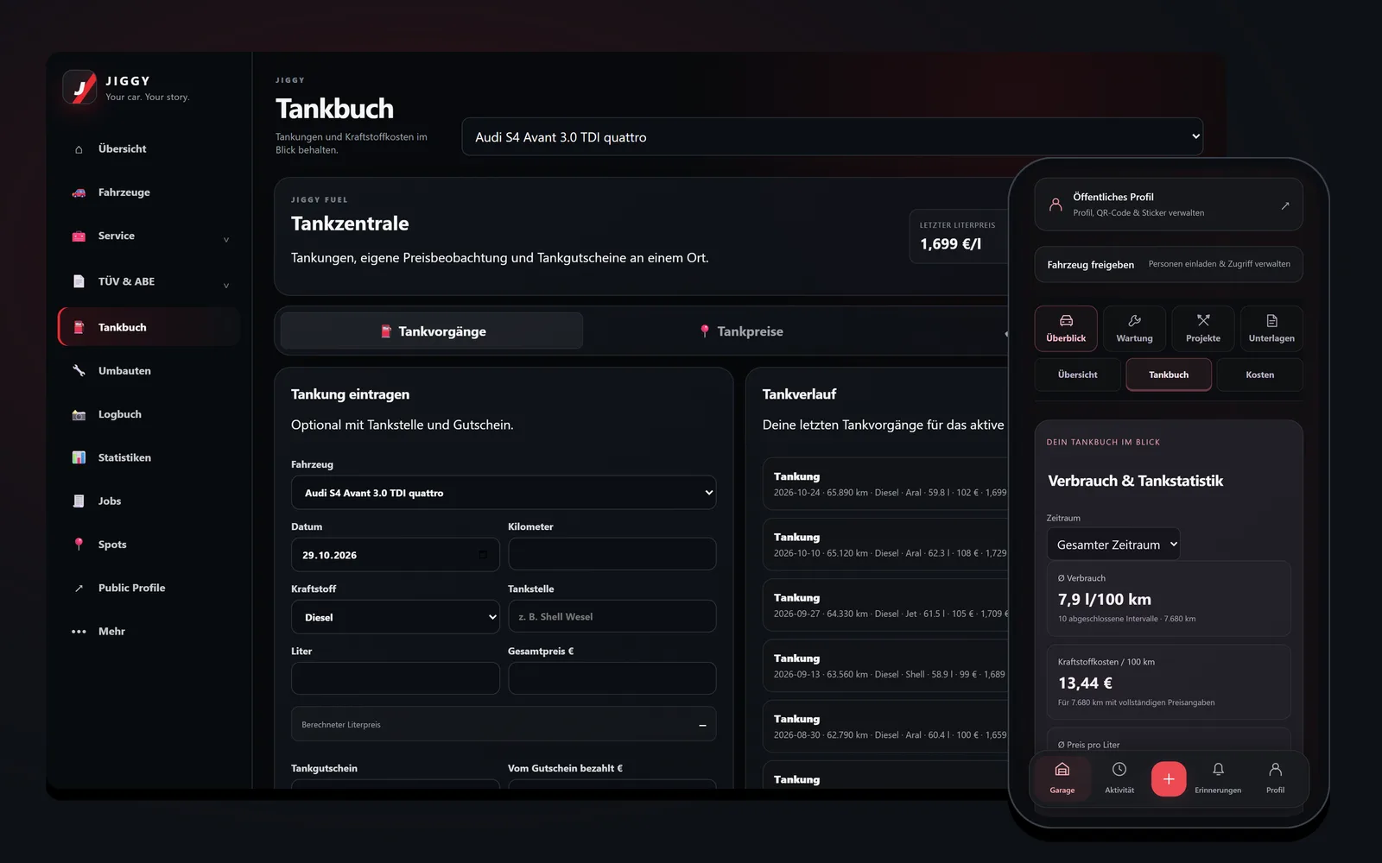Switch to the Tankpreise tab
This screenshot has width=1382, height=863.
(741, 331)
